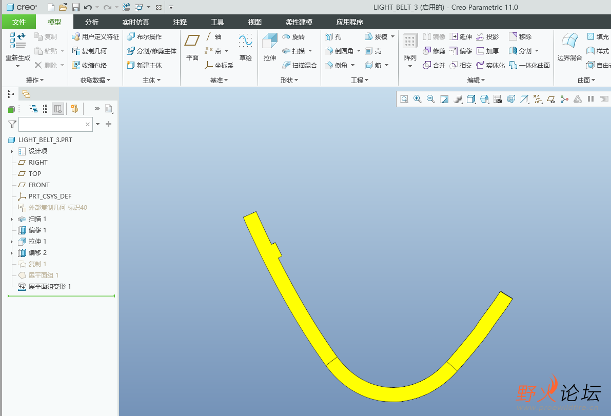Open the Boundary Blend (边界混合) tool

tap(569, 42)
